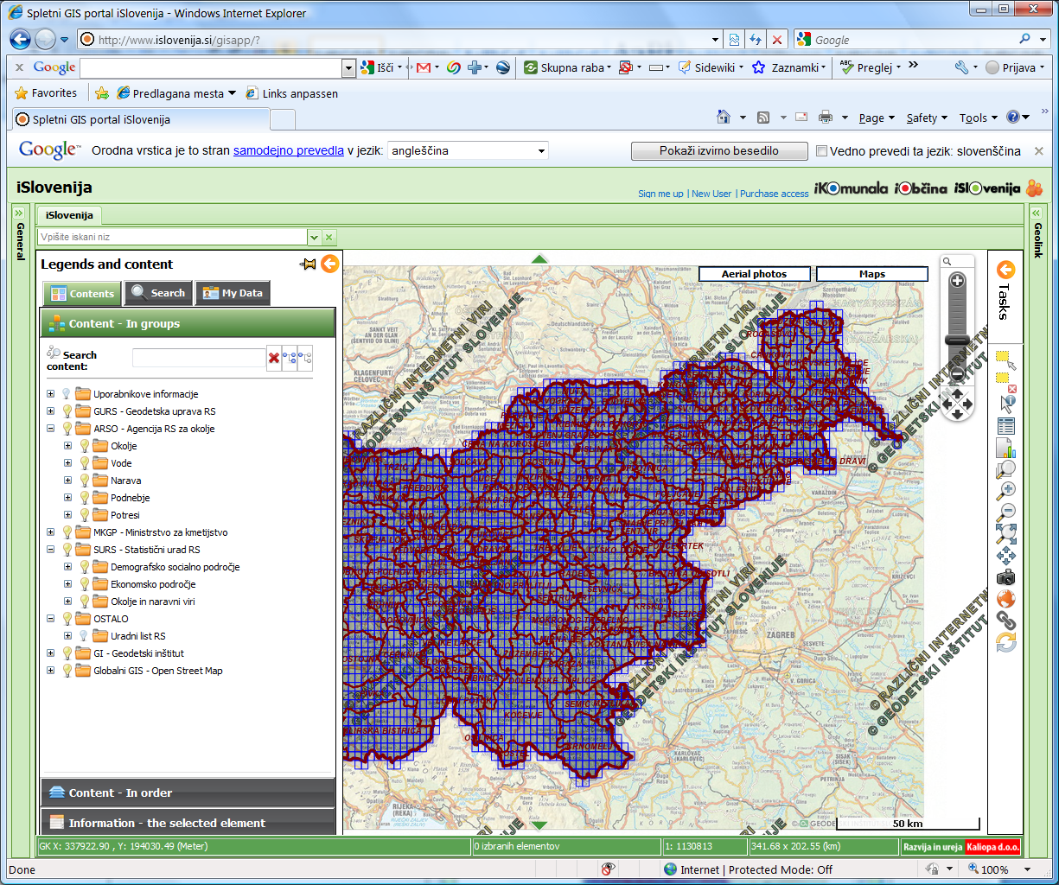Screen dimensions: 1059x885
Task: Expand the GI - Geodetski inštitut node
Action: (x=50, y=653)
